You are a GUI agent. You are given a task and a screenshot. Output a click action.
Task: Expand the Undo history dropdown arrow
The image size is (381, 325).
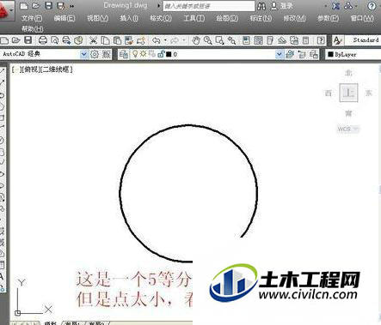[x=165, y=40]
